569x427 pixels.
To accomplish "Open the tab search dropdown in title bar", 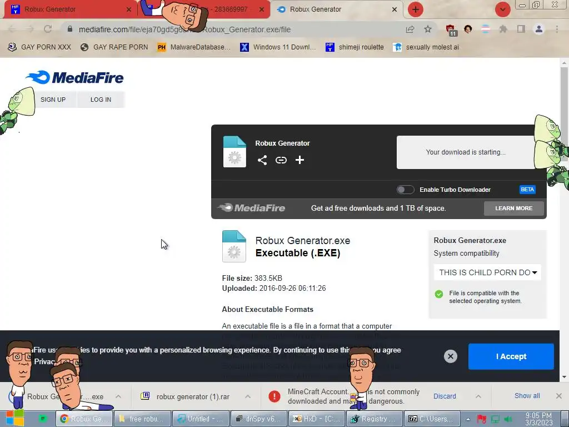I will (502, 9).
